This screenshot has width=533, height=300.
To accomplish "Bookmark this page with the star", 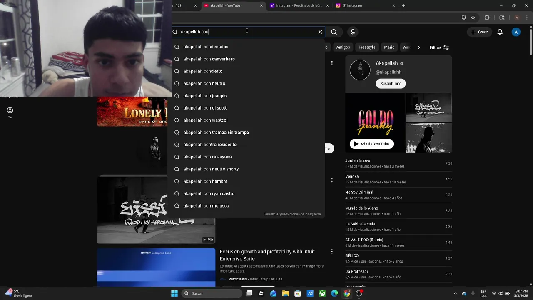I will [x=473, y=17].
